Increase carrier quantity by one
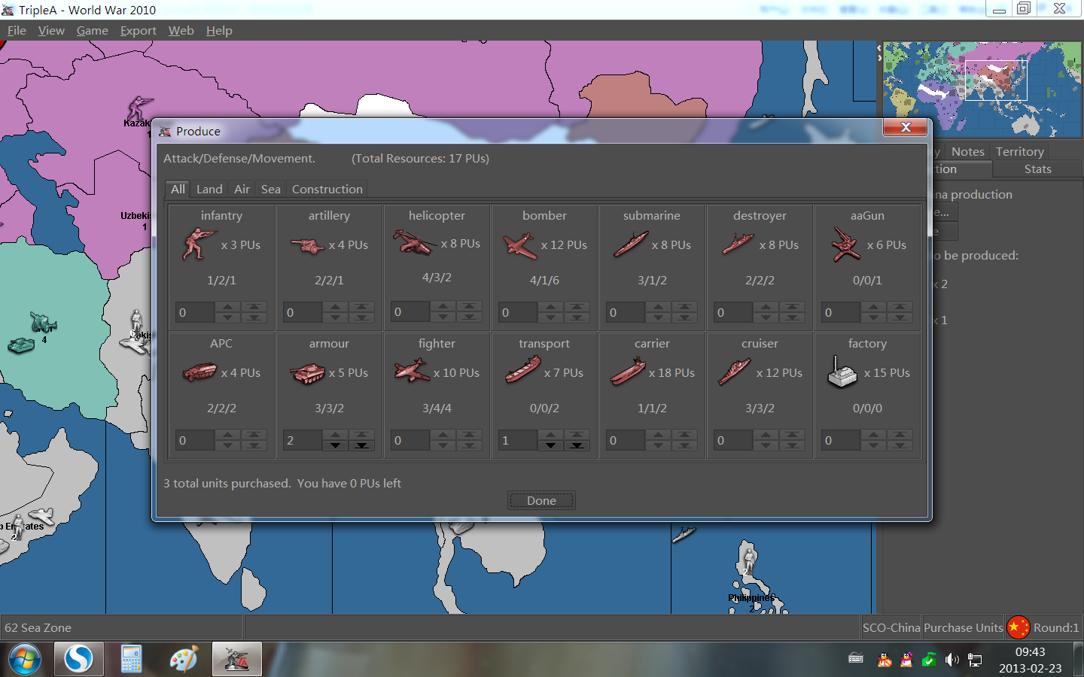 click(658, 435)
